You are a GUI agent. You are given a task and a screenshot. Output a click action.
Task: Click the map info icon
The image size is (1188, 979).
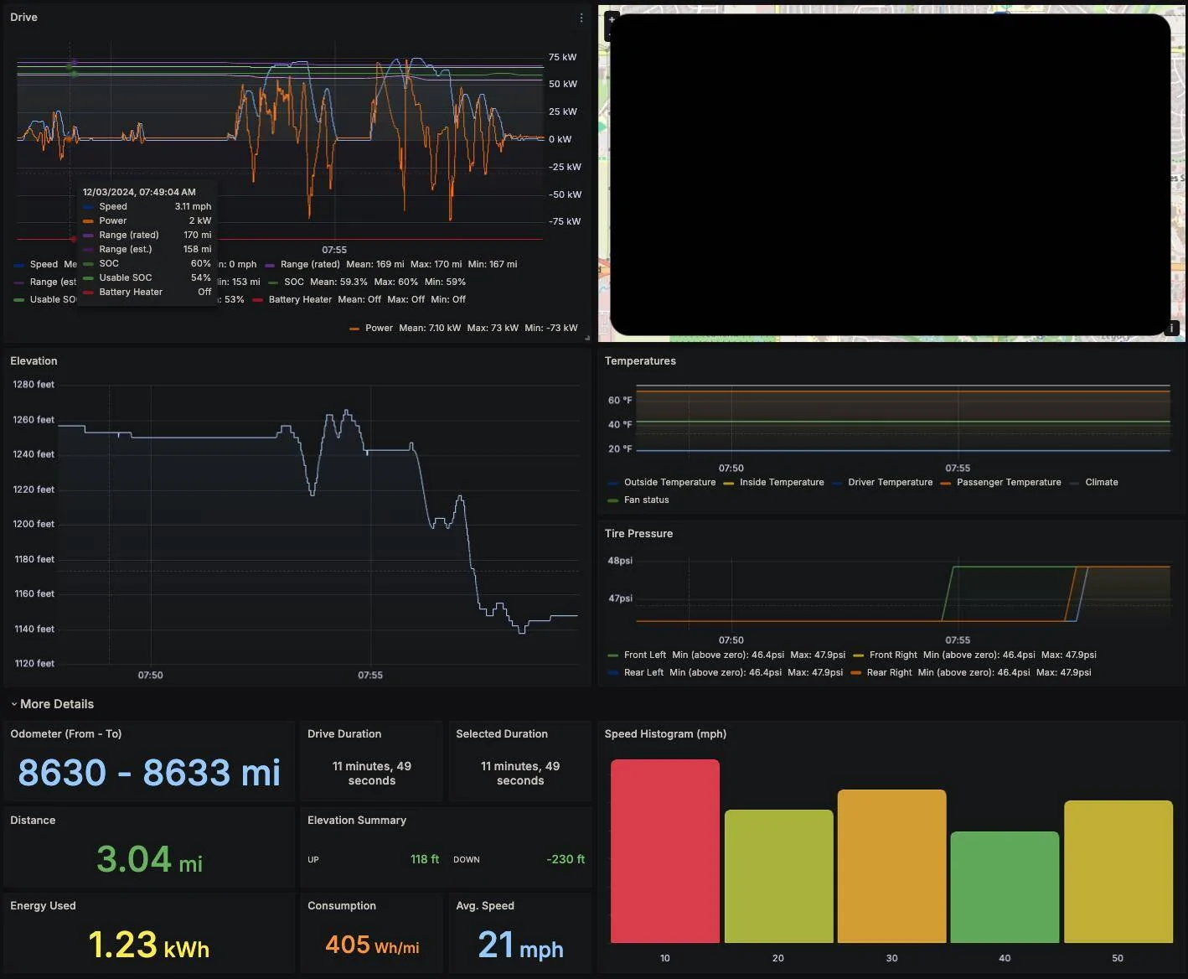[1172, 329]
